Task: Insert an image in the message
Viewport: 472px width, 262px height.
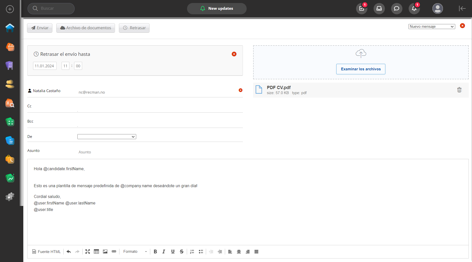Action: pos(105,251)
